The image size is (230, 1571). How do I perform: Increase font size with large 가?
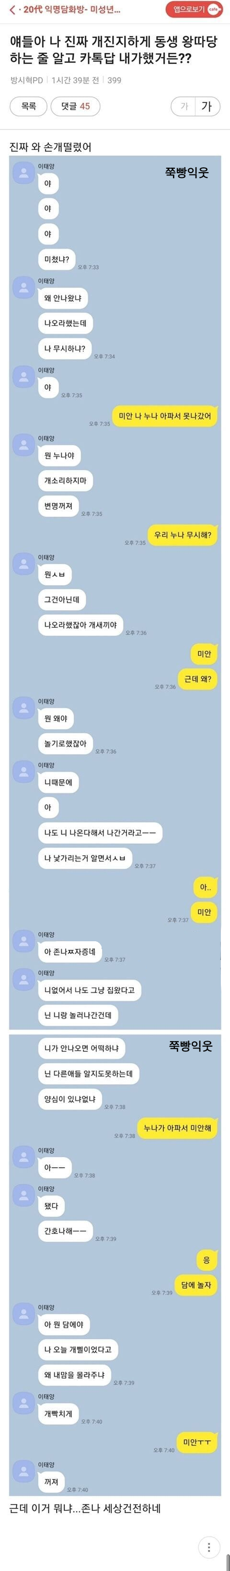point(207,106)
